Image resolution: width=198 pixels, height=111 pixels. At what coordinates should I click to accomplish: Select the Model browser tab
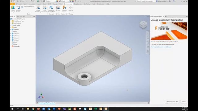point(12,16)
